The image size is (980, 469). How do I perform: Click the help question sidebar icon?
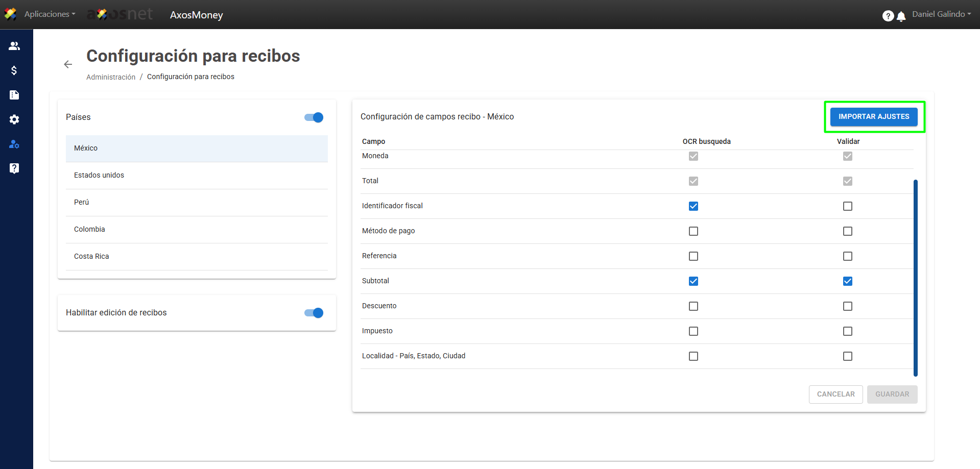pos(14,168)
